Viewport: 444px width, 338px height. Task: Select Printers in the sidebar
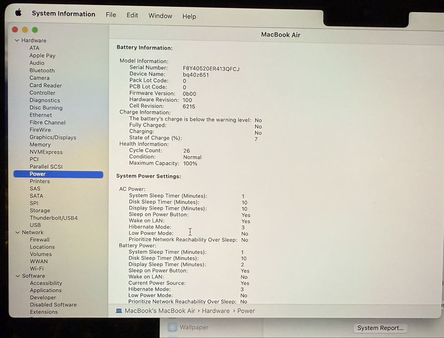40,182
